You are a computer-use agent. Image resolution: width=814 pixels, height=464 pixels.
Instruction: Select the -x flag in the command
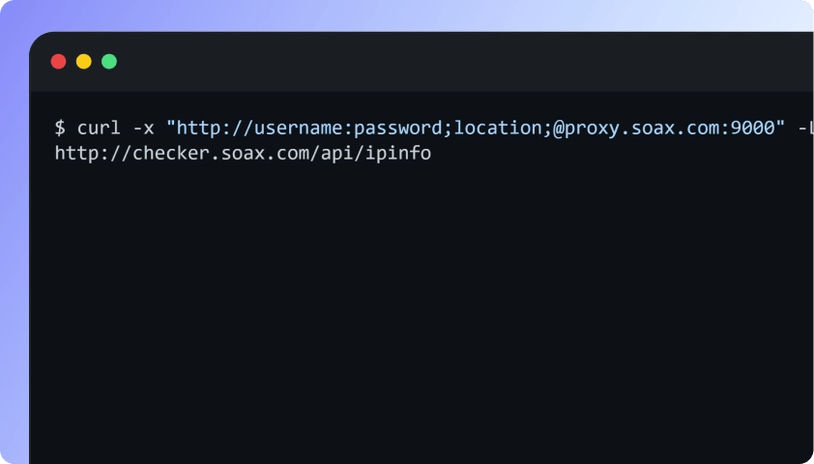coord(143,128)
